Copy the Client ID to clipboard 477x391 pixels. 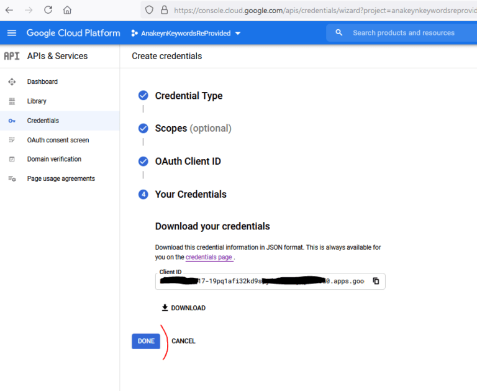[376, 281]
